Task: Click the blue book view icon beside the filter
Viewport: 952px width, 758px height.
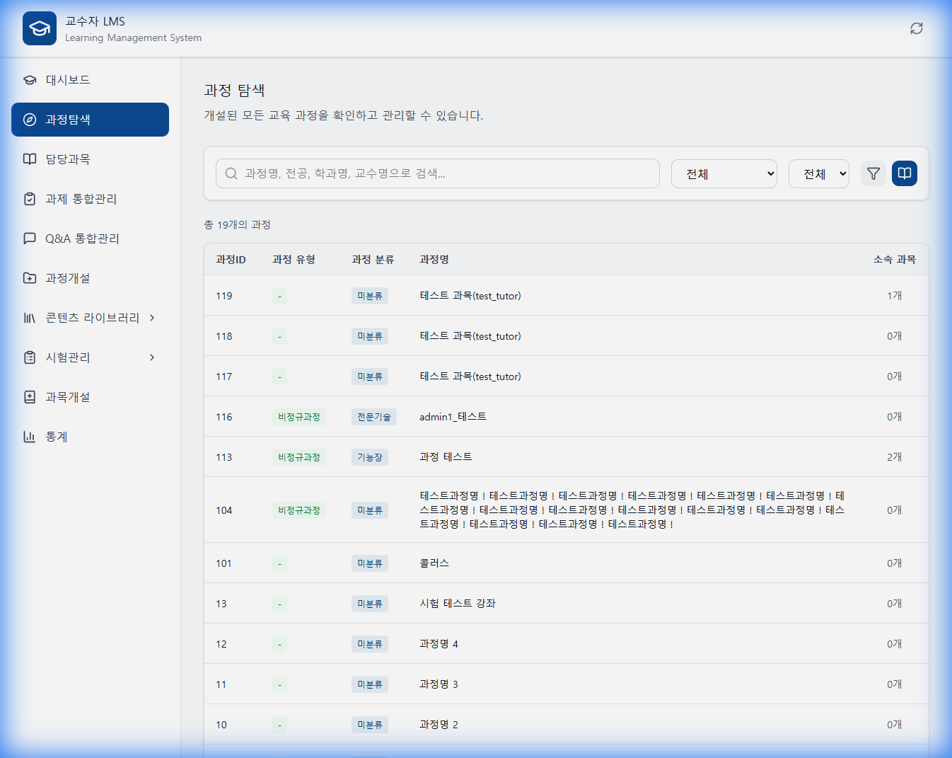Action: [905, 173]
